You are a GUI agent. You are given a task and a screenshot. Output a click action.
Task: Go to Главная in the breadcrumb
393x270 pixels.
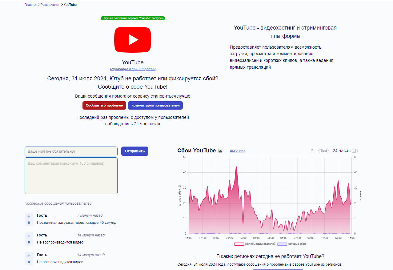click(x=31, y=5)
